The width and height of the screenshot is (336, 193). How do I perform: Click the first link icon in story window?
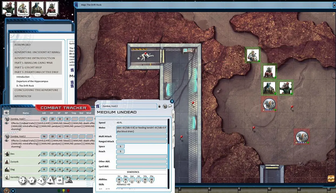point(72,70)
